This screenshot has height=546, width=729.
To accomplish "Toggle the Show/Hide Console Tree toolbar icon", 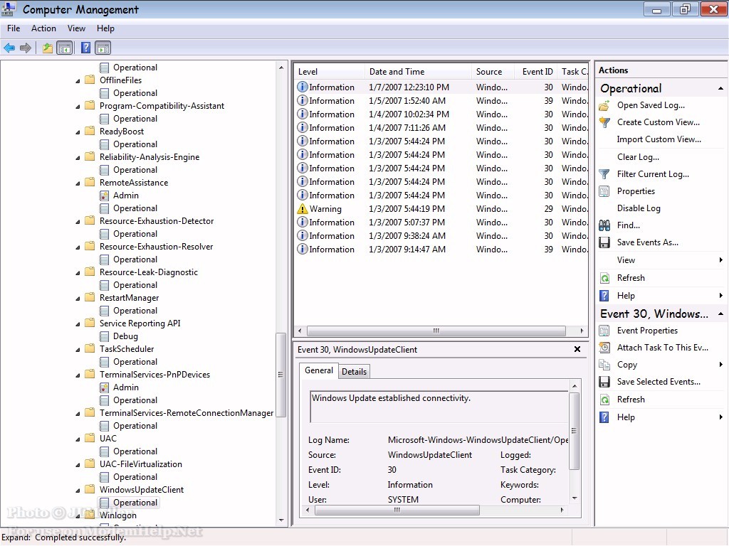I will (x=65, y=48).
